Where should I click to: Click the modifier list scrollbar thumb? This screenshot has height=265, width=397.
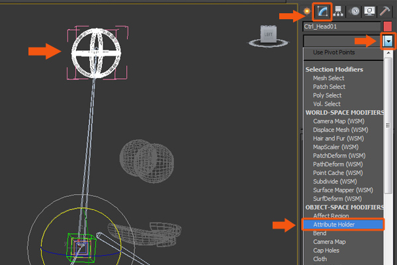pyautogui.click(x=388, y=125)
